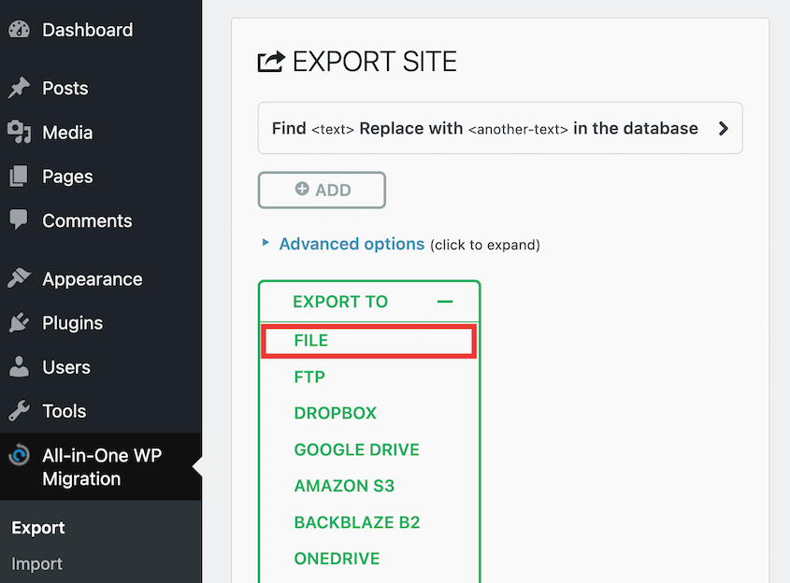Switch to the Import submenu item
The width and height of the screenshot is (790, 583).
pos(36,563)
